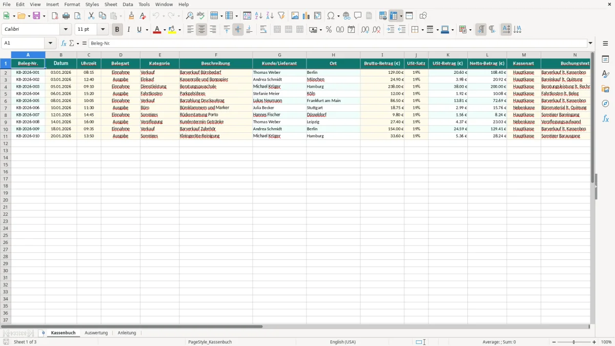Insert a hyperlink

[x=346, y=16]
